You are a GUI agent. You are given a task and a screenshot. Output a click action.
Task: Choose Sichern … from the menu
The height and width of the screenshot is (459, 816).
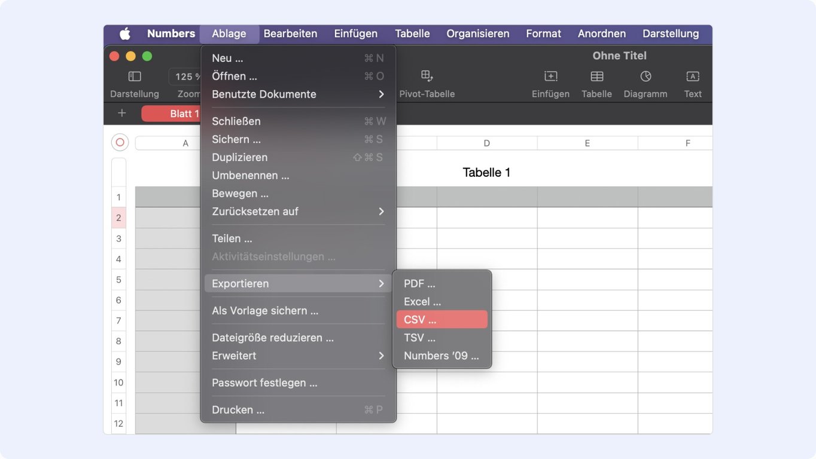298,139
